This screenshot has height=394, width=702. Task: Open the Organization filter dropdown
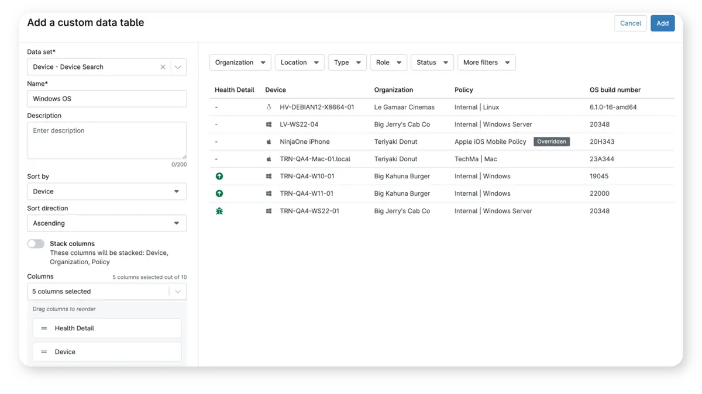[240, 63]
